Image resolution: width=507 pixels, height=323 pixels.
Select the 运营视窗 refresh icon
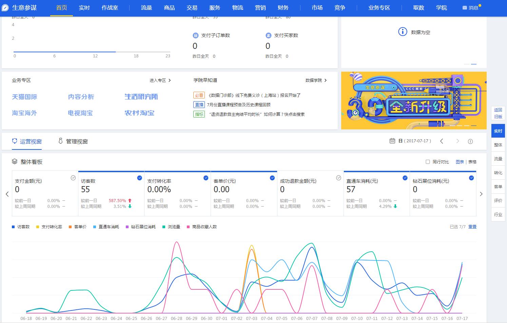[14, 141]
